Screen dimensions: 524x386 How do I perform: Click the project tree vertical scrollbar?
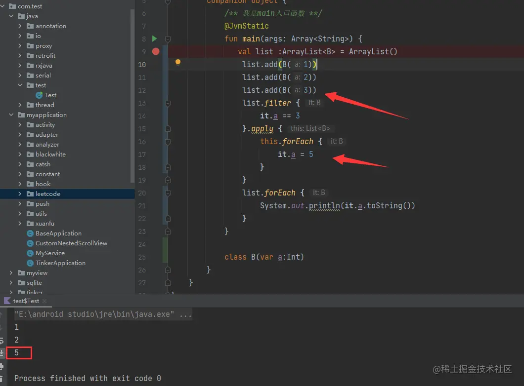[132, 97]
